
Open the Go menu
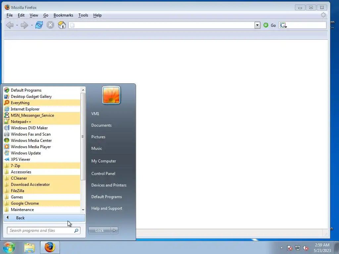[46, 15]
